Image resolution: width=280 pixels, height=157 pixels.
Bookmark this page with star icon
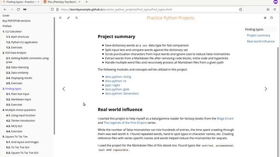pos(241,10)
